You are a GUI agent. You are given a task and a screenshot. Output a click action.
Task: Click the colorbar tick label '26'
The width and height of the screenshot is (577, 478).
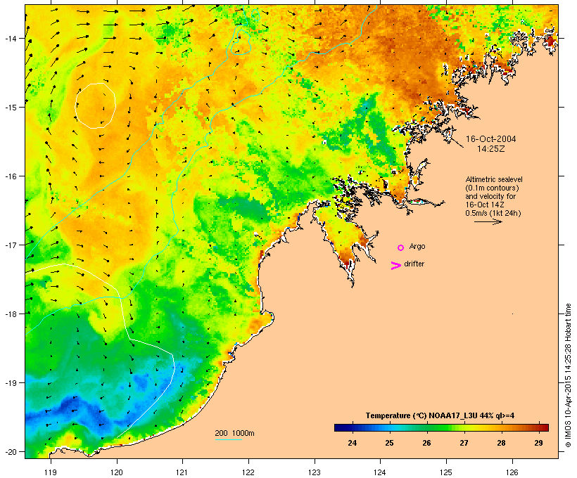pyautogui.click(x=426, y=443)
